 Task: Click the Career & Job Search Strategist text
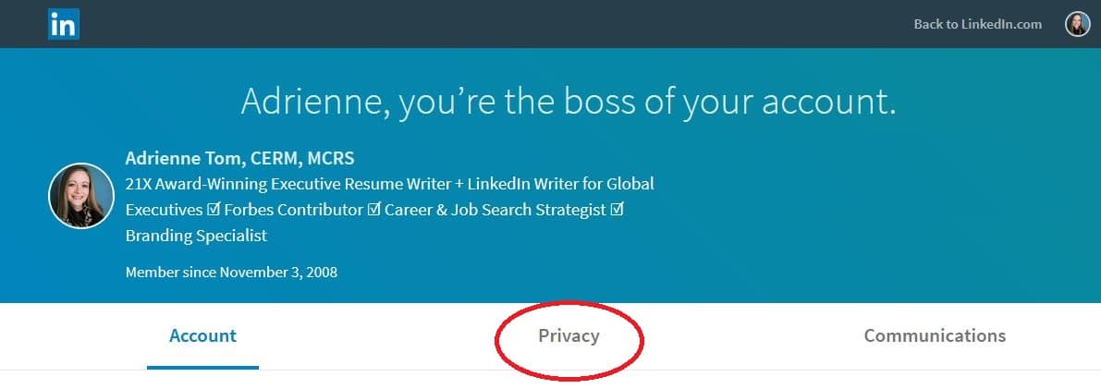pos(495,210)
